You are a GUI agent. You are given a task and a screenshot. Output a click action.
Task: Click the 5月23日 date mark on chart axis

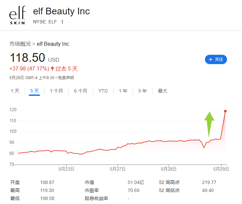click(66, 169)
